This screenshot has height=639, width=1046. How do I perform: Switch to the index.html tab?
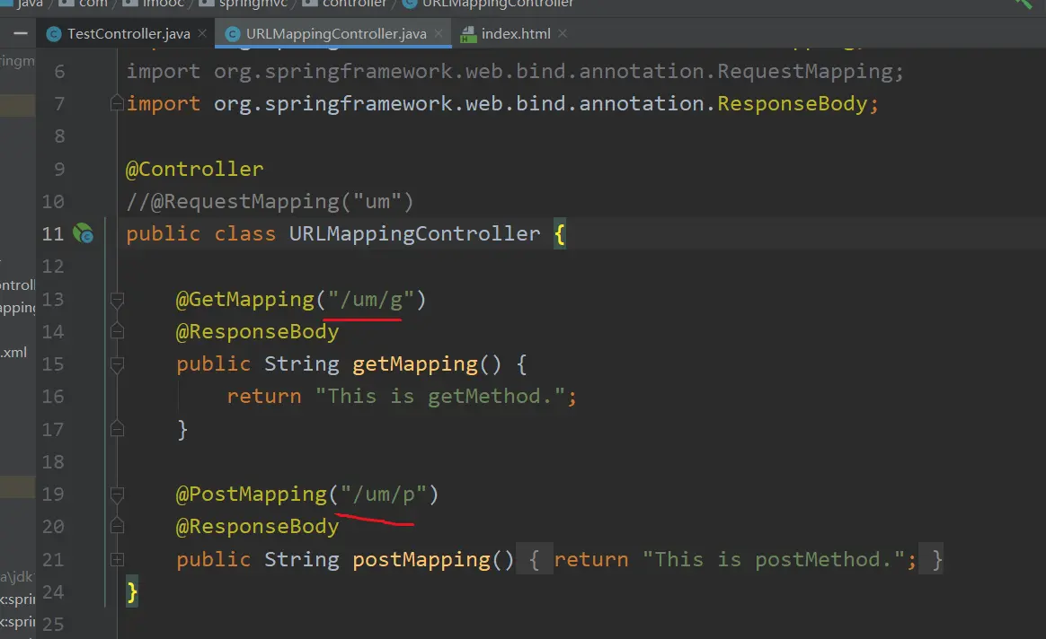[516, 34]
